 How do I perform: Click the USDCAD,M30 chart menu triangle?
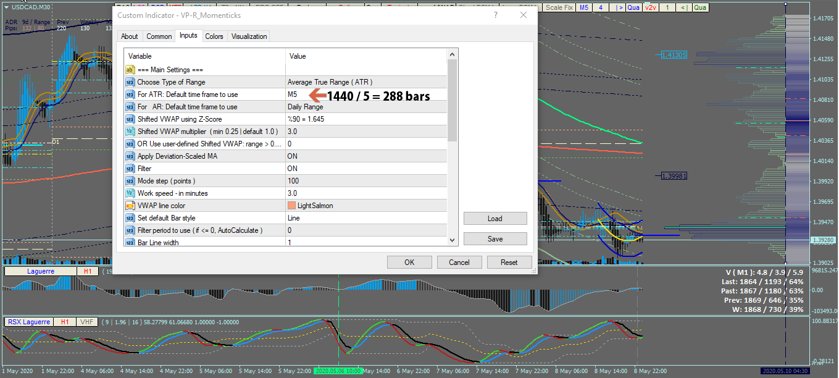(x=6, y=7)
